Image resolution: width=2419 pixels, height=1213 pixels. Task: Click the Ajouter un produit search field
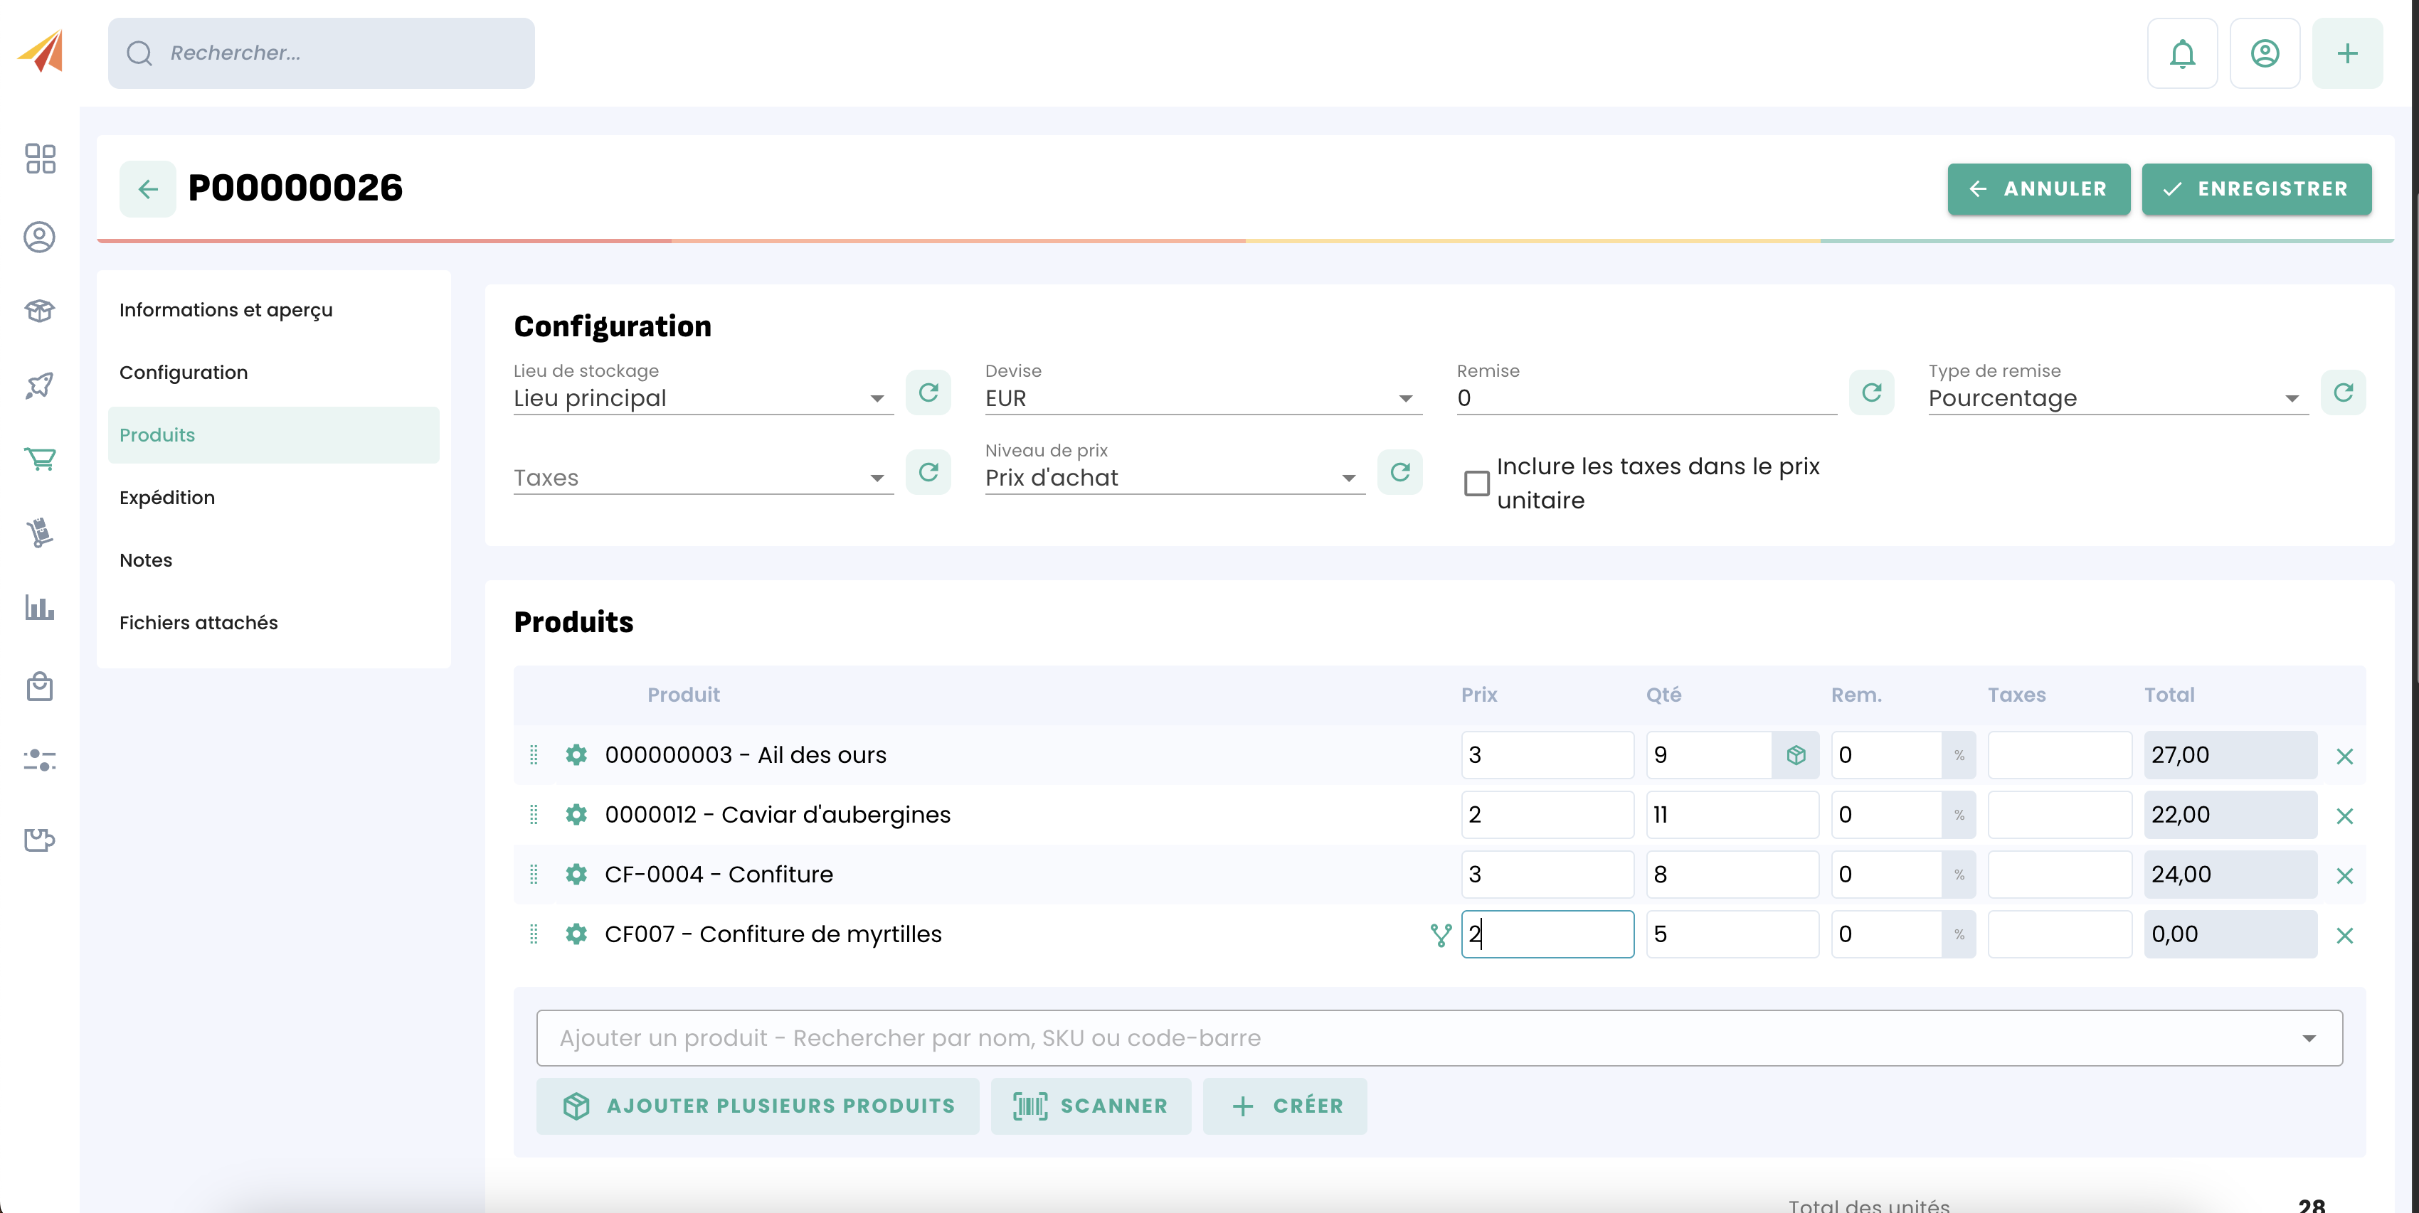pyautogui.click(x=1418, y=1037)
